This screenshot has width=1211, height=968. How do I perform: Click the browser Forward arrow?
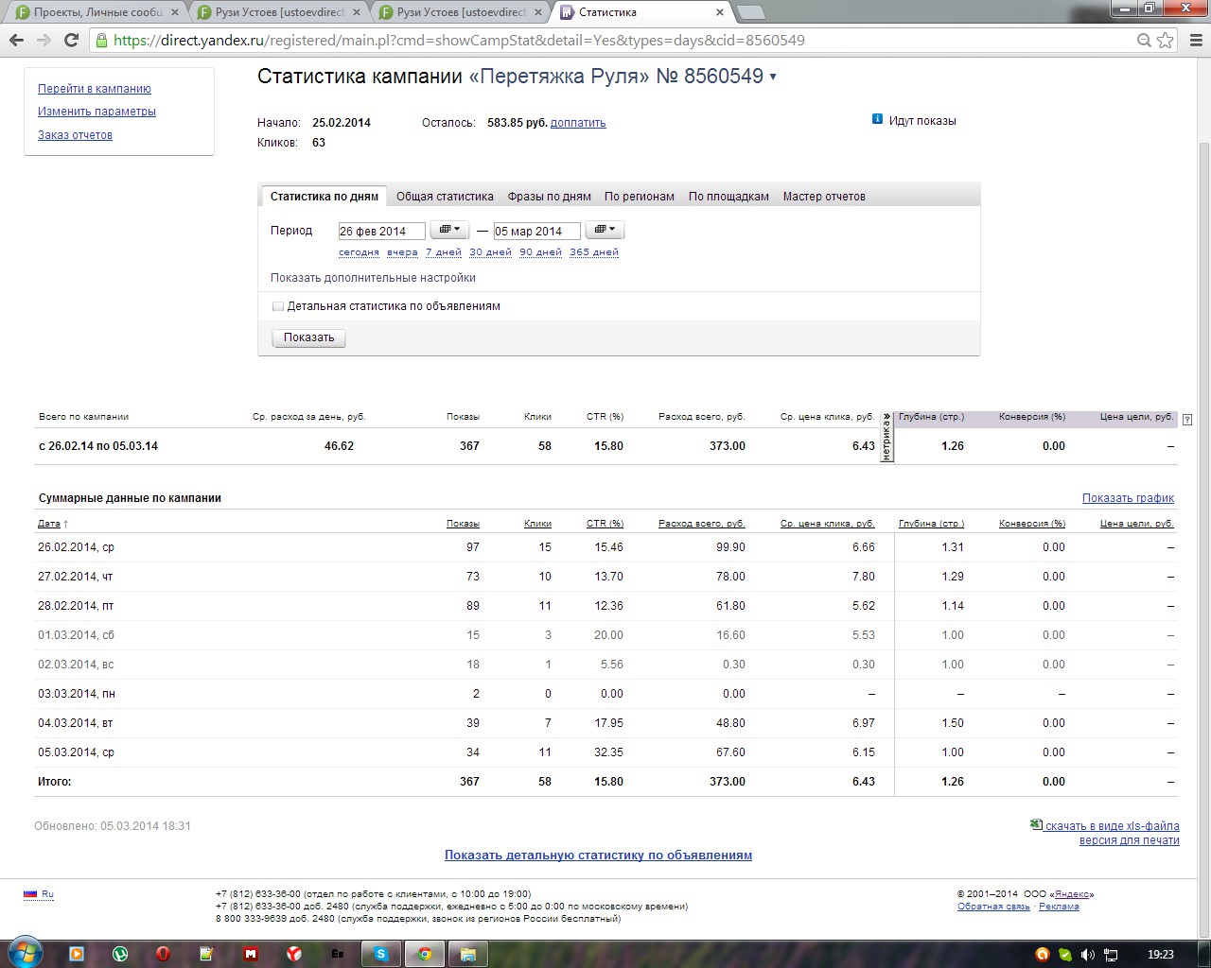coord(44,40)
